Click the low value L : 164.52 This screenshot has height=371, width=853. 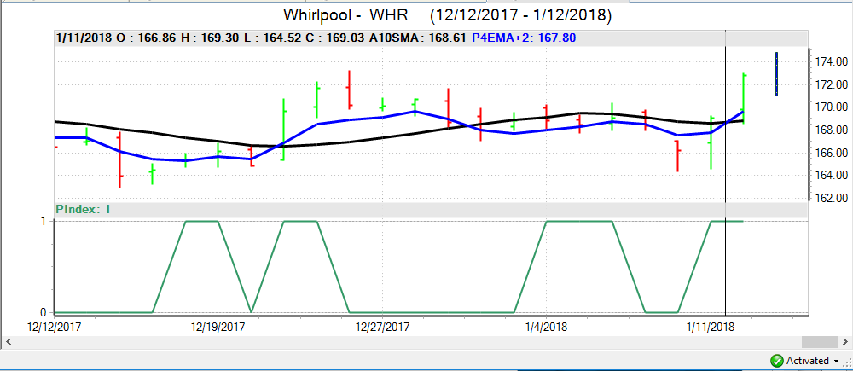pos(274,38)
